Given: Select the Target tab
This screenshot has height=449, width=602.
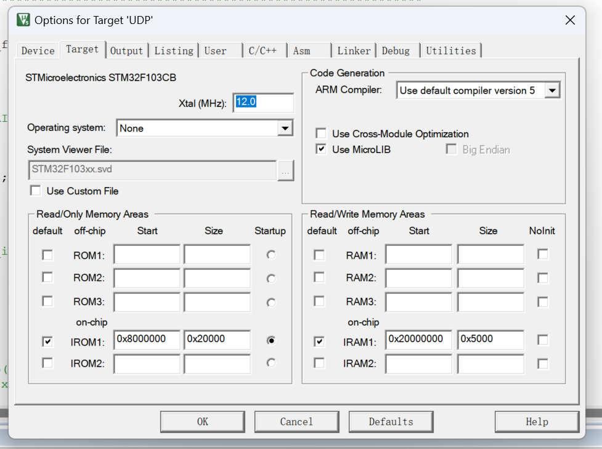Looking at the screenshot, I should tap(82, 49).
